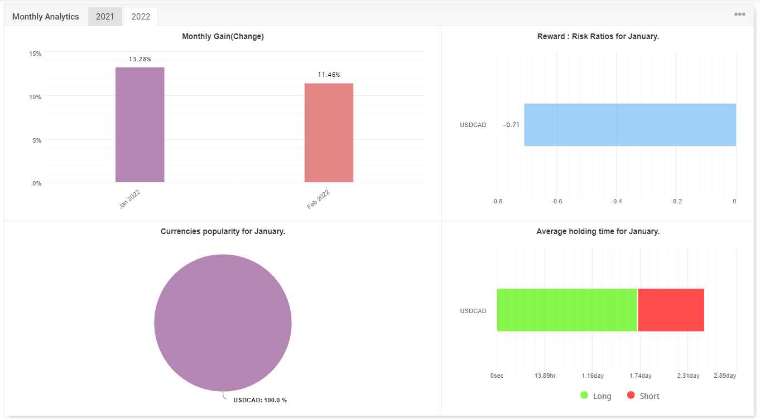Click the Feb 2022 red bar
This screenshot has height=419, width=760.
329,133
